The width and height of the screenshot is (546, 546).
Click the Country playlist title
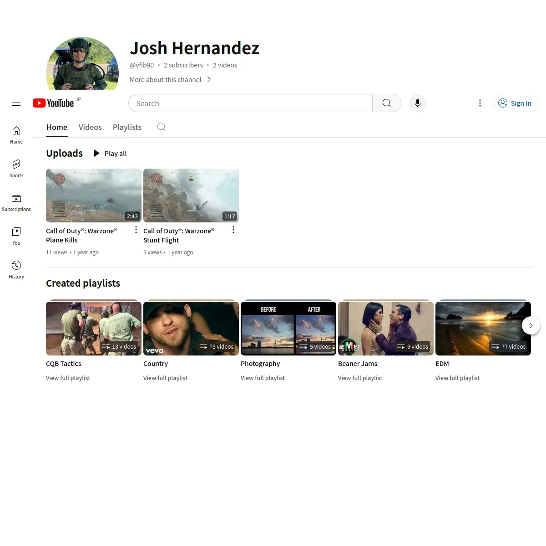coord(156,364)
